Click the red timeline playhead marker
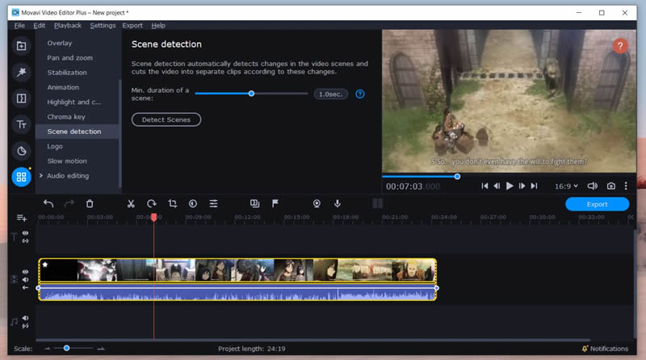 tap(153, 216)
